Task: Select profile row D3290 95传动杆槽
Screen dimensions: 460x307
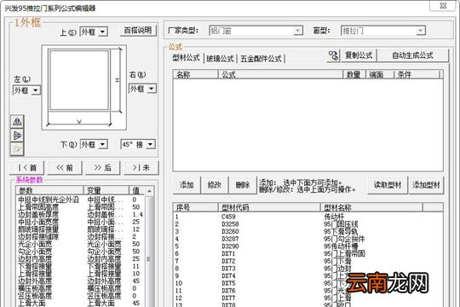Action: [308, 246]
